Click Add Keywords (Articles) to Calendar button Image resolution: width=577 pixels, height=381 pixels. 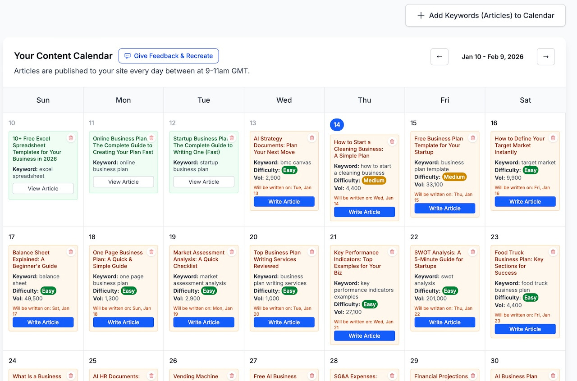485,15
